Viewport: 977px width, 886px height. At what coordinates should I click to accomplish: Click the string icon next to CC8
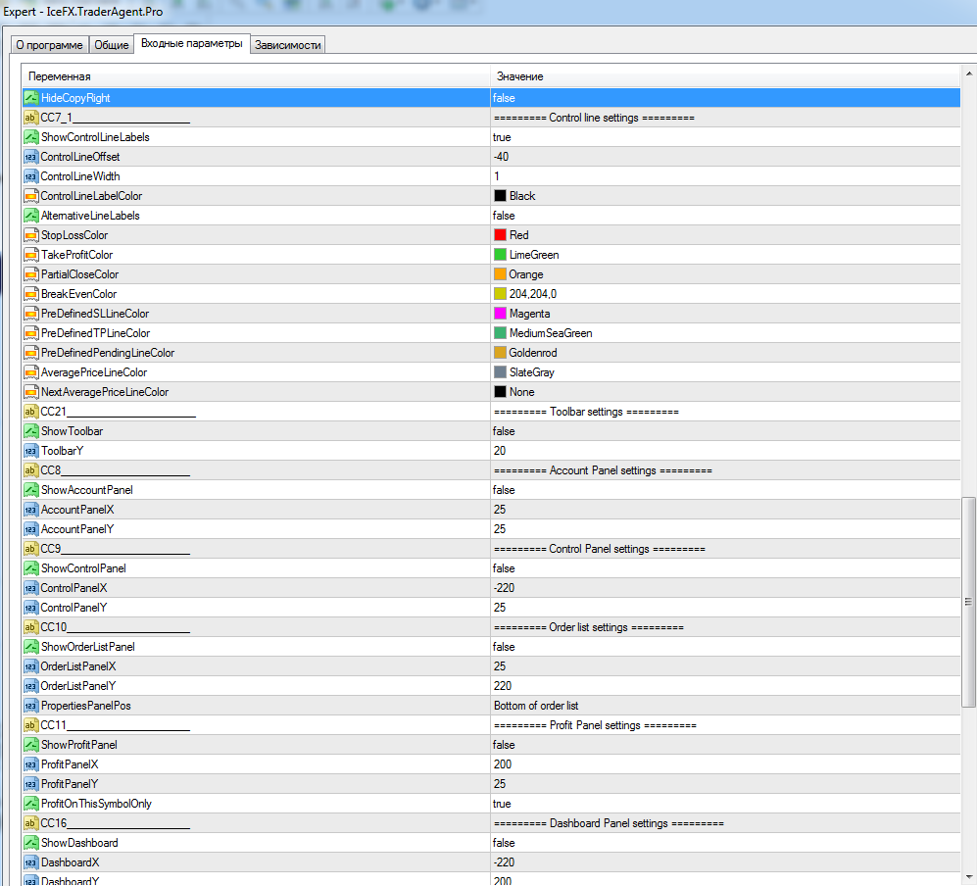click(30, 470)
